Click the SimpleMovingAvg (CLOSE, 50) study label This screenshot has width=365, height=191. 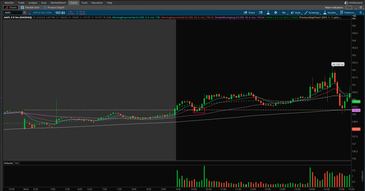coord(235,17)
